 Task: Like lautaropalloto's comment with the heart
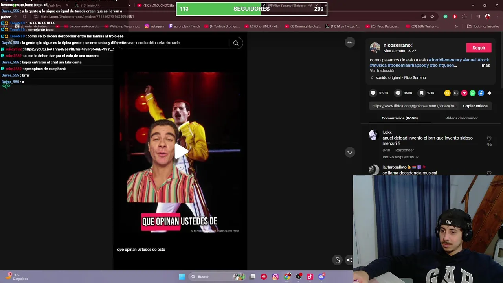(489, 173)
